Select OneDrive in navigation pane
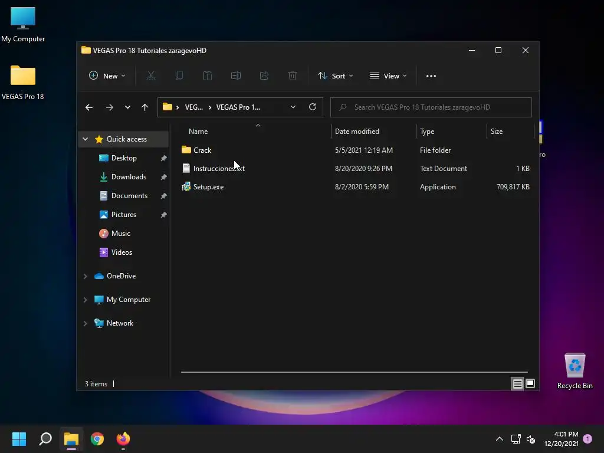Image resolution: width=604 pixels, height=453 pixels. click(121, 276)
